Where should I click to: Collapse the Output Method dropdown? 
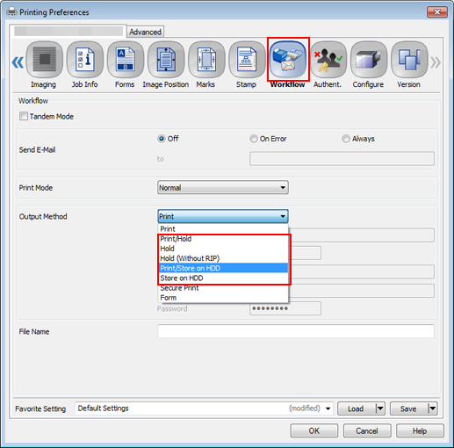(223, 216)
